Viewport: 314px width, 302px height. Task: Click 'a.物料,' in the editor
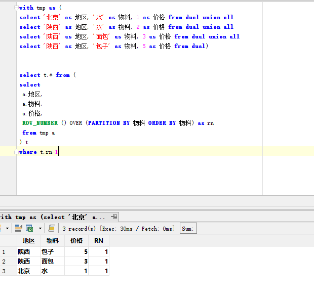pos(32,104)
